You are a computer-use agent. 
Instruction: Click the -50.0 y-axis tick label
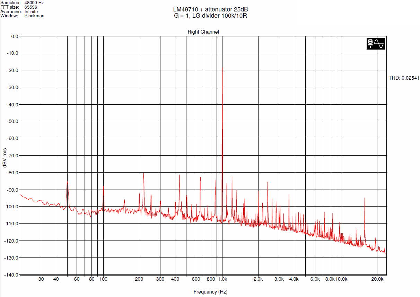12,121
